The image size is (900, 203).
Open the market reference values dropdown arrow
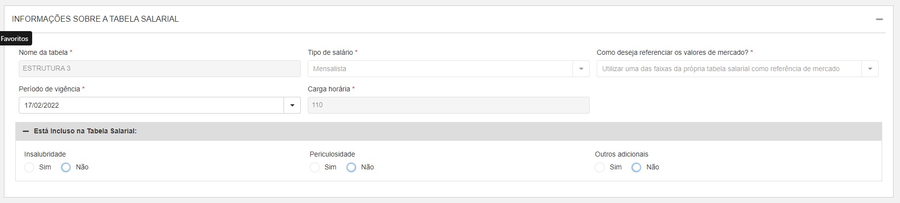pos(870,69)
